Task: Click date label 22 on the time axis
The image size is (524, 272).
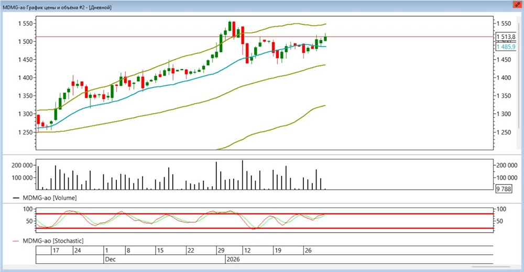Action: click(191, 251)
